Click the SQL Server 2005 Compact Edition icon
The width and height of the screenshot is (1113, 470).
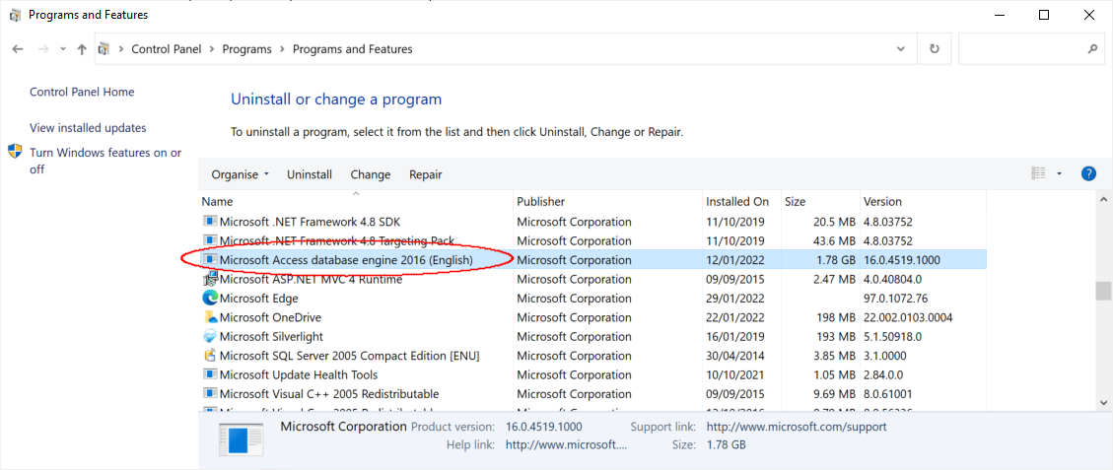(x=210, y=356)
